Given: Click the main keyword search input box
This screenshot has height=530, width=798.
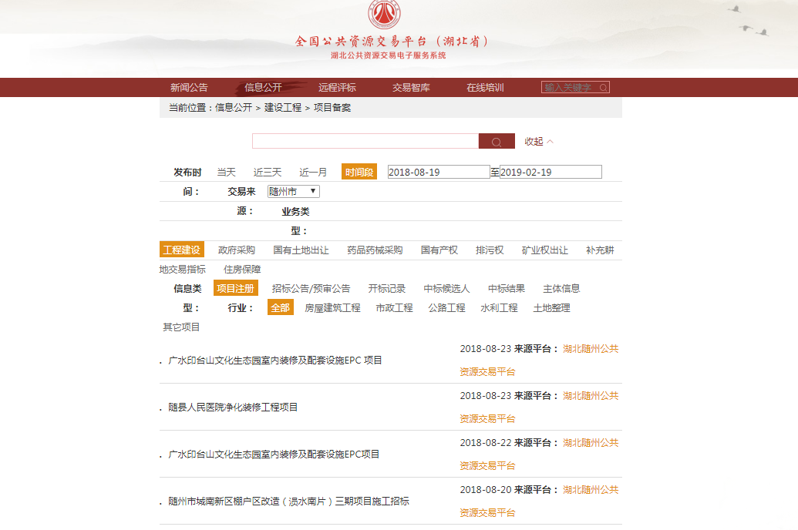Looking at the screenshot, I should [x=365, y=142].
